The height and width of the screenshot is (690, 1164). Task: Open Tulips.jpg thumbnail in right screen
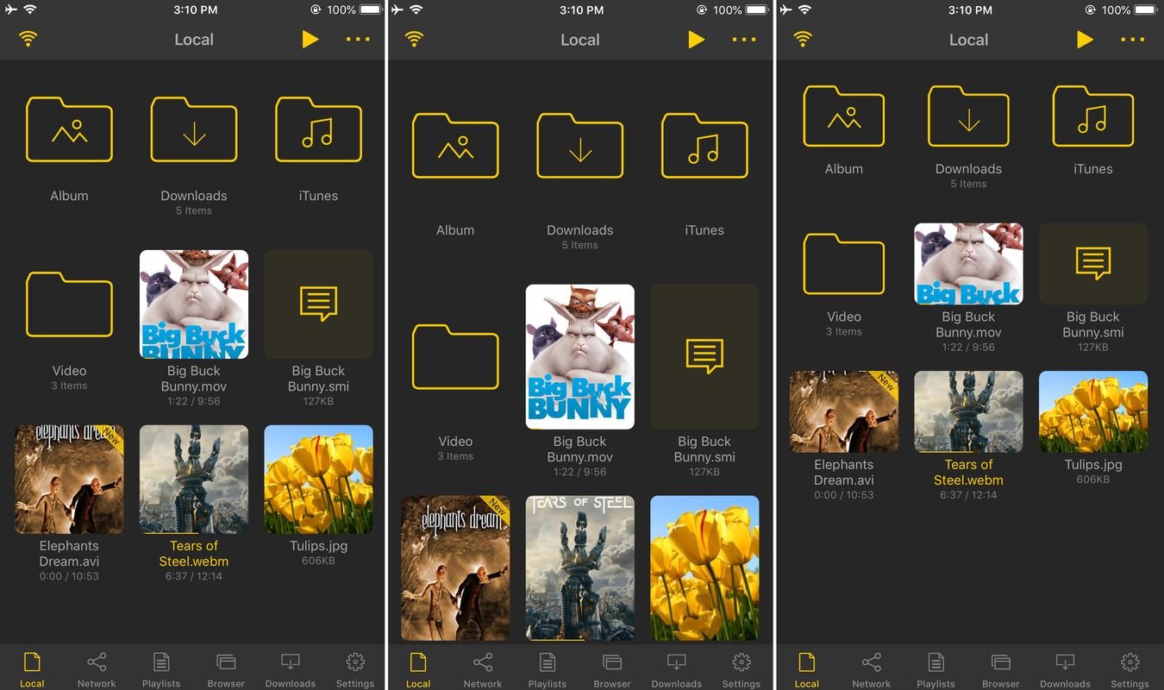(x=1093, y=411)
